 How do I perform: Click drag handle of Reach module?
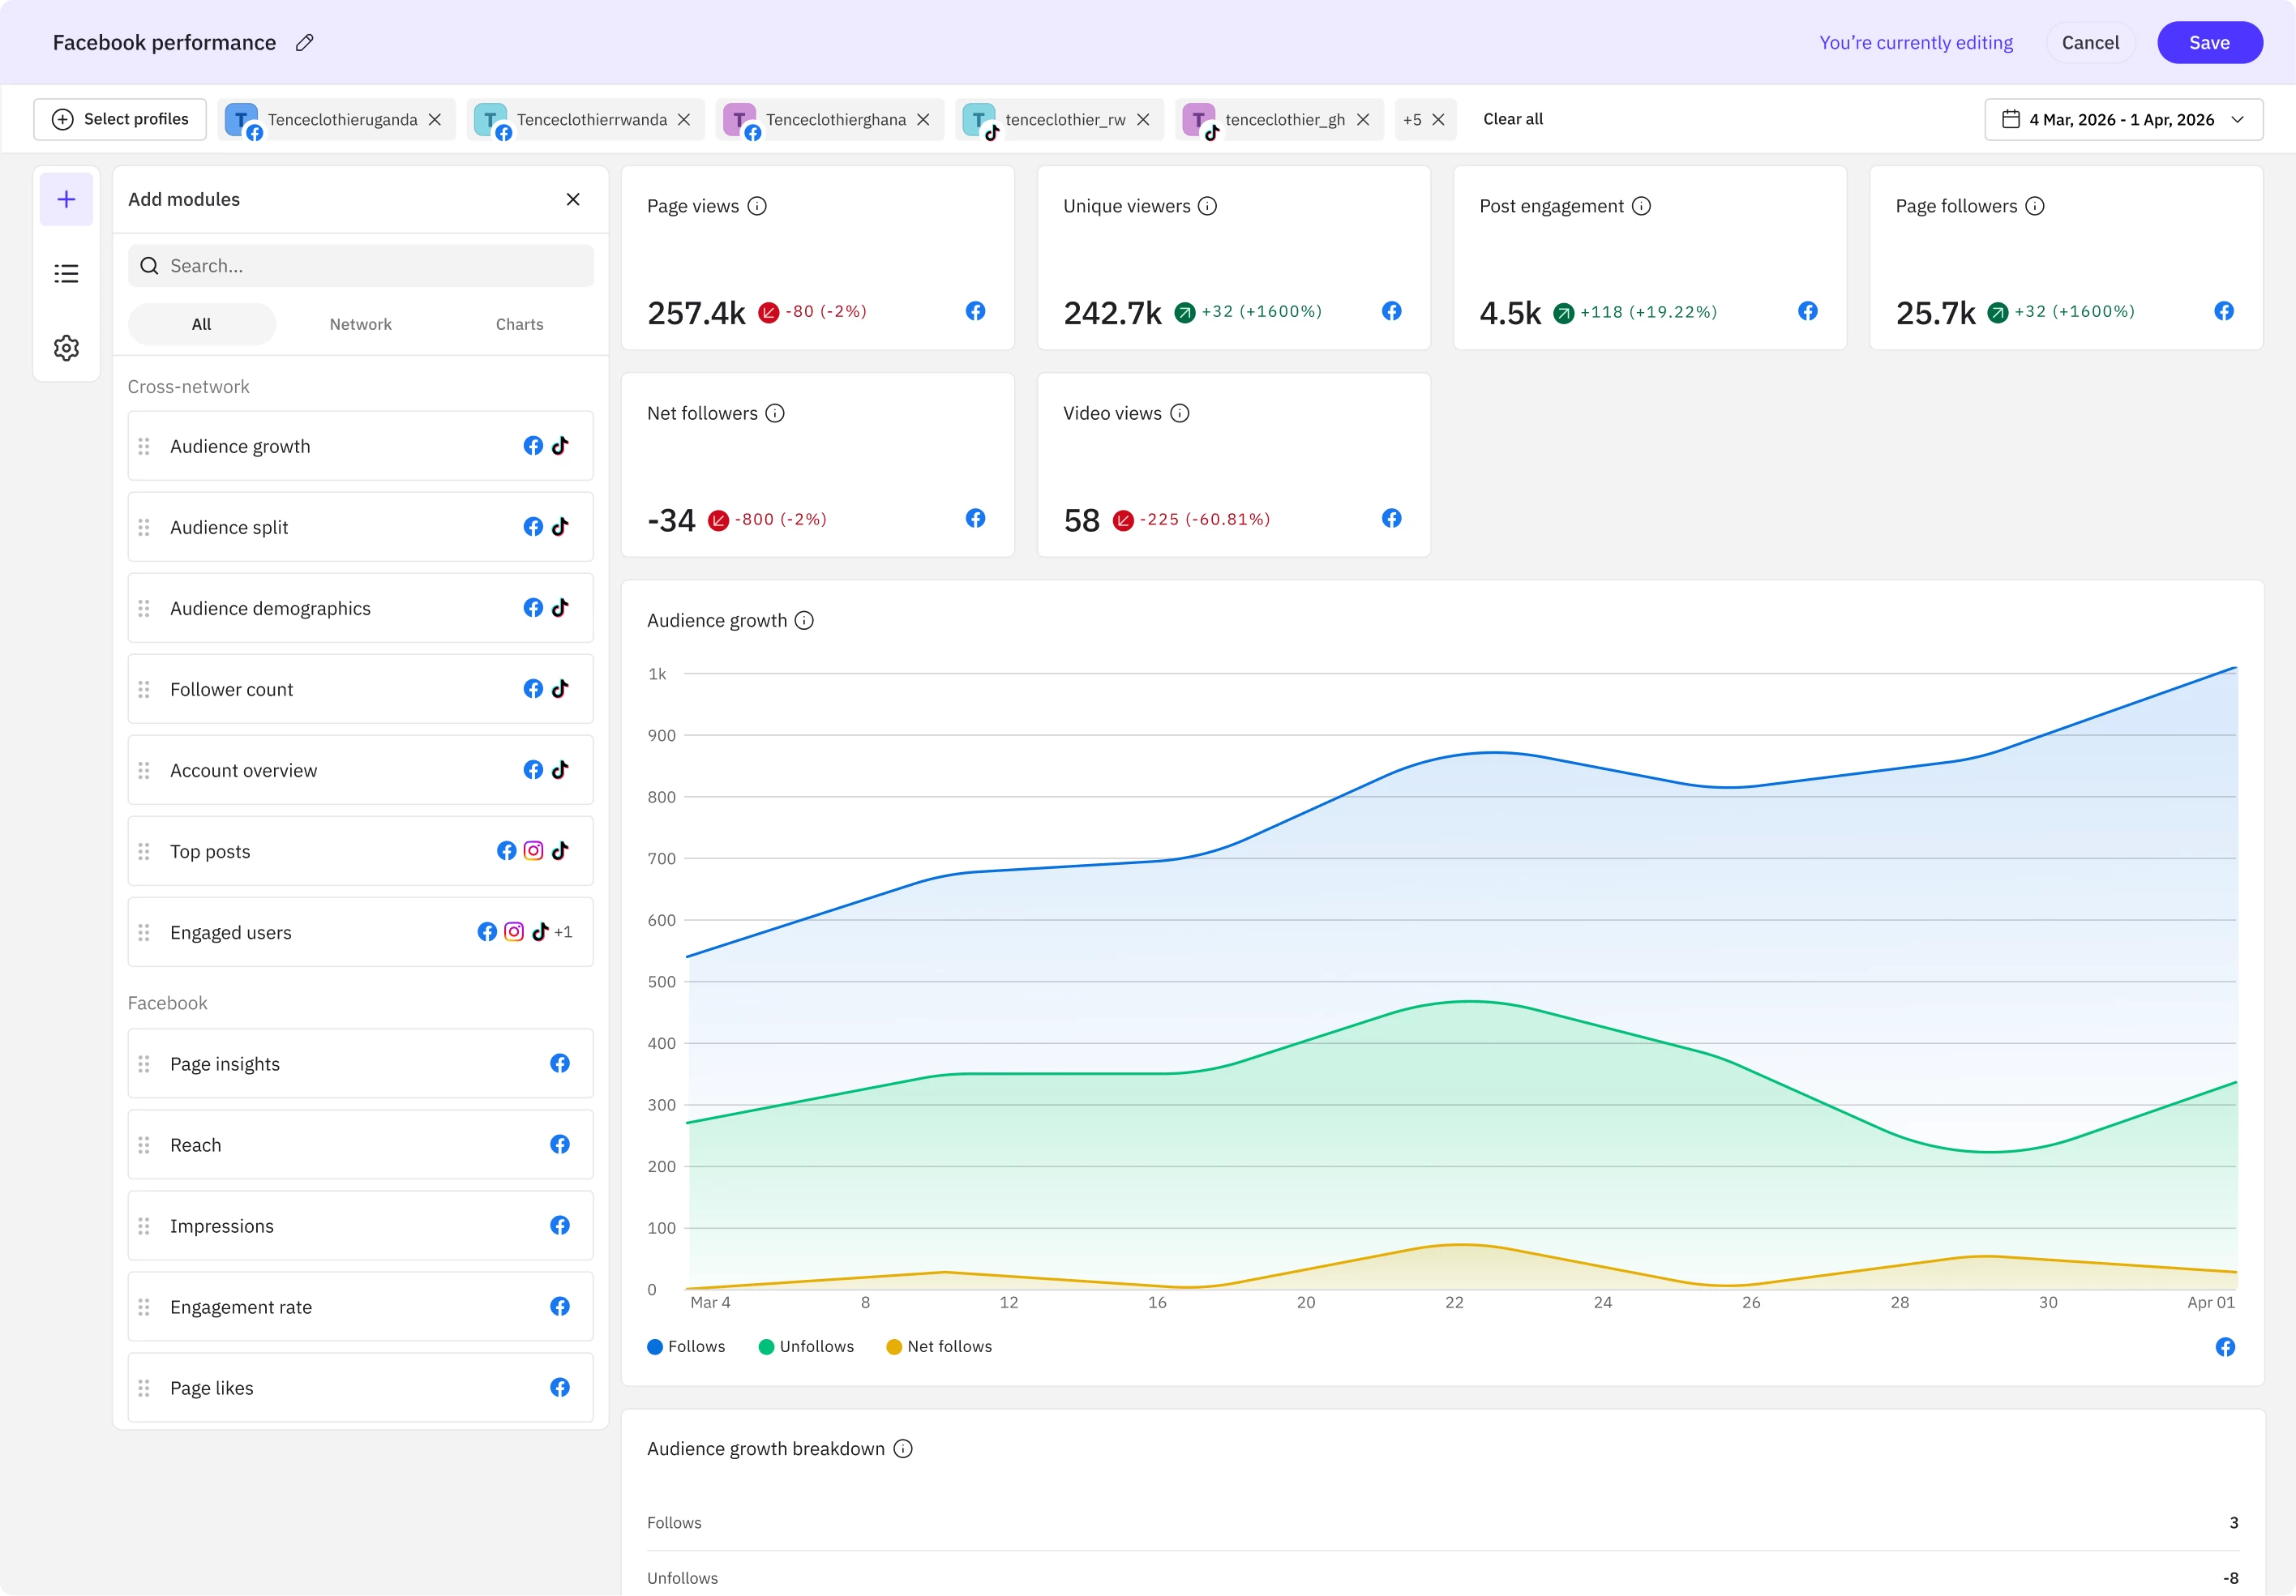[144, 1145]
